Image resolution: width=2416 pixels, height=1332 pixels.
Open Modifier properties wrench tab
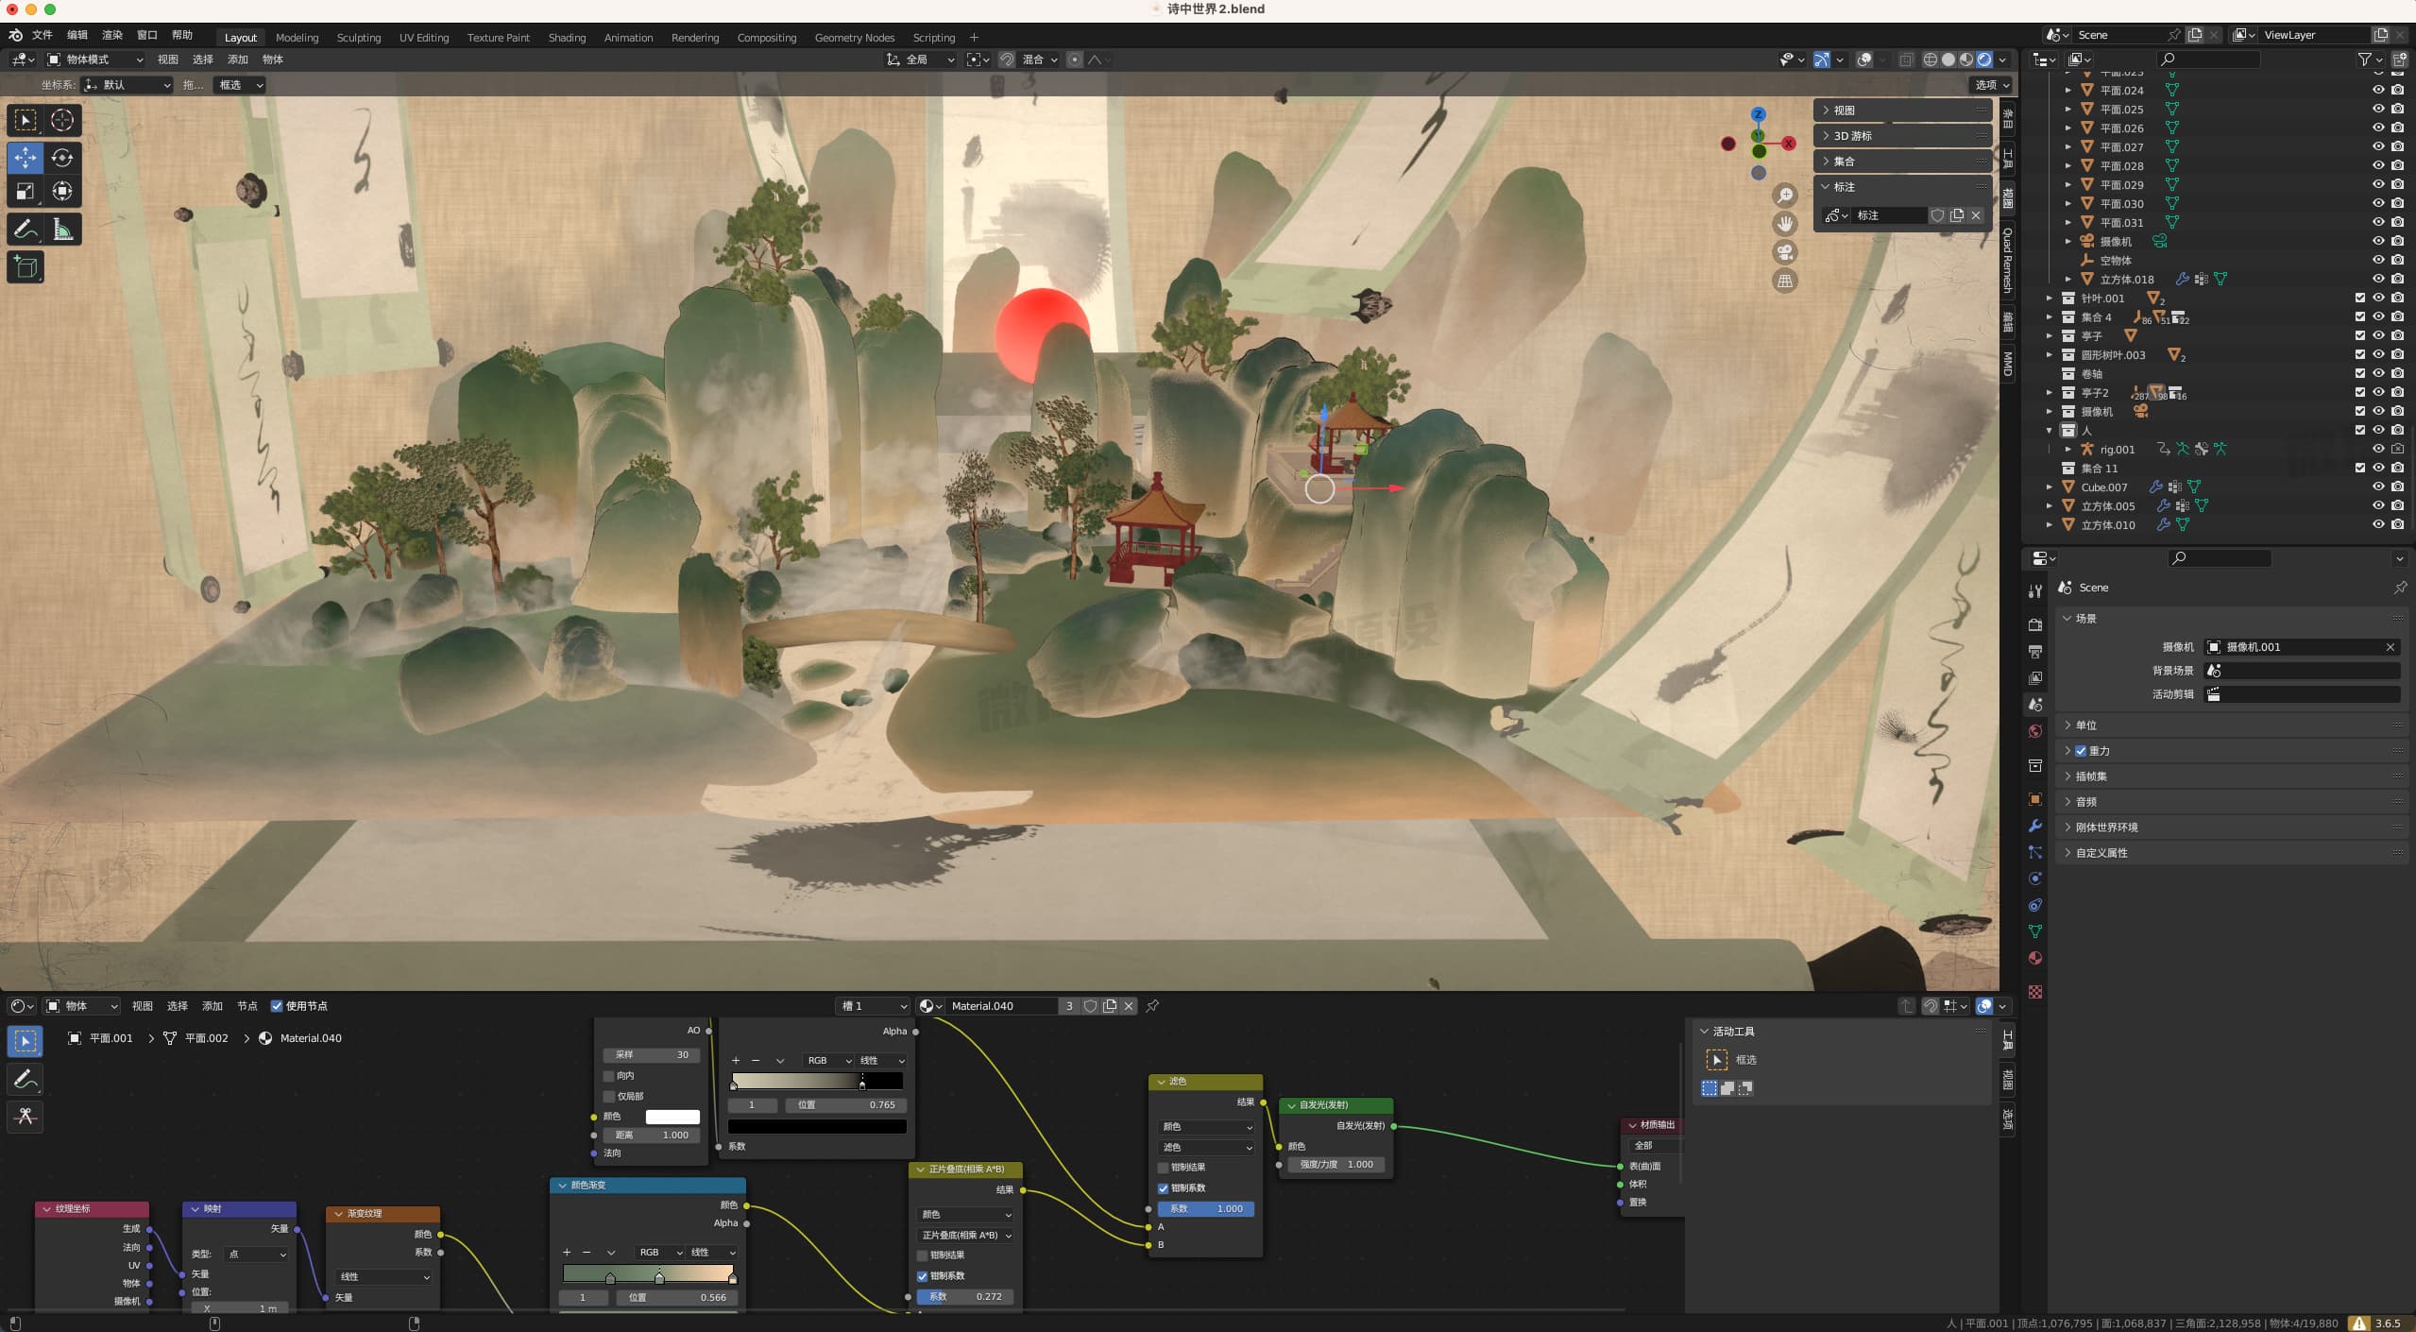click(x=2035, y=826)
